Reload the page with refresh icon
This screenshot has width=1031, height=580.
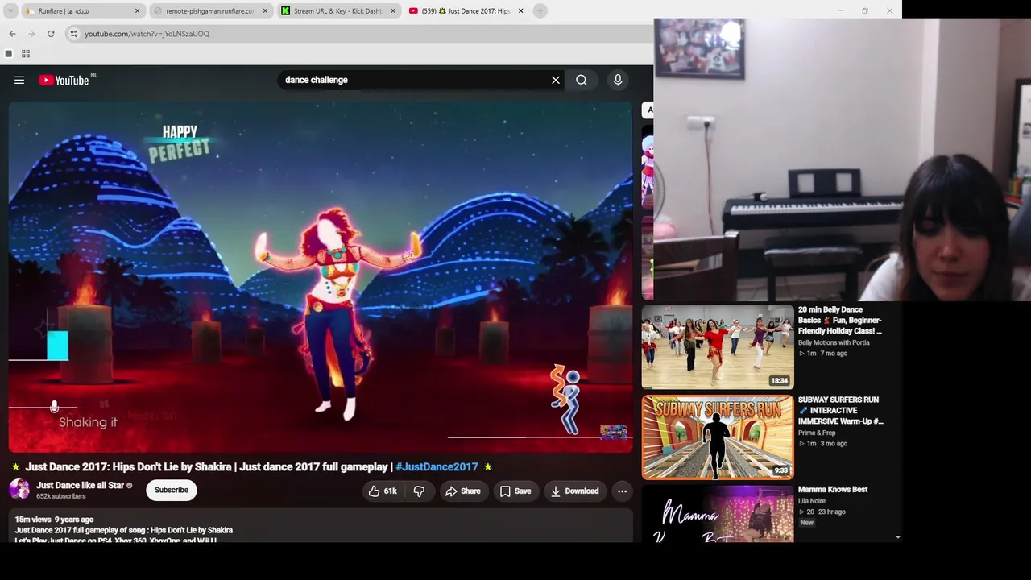point(51,34)
